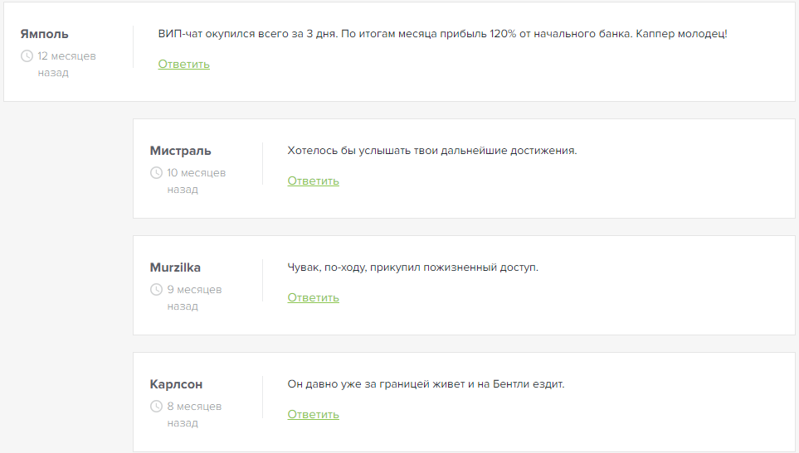This screenshot has height=453, width=799.
Task: Click the clock icon under Ямполь
Action: [x=27, y=56]
